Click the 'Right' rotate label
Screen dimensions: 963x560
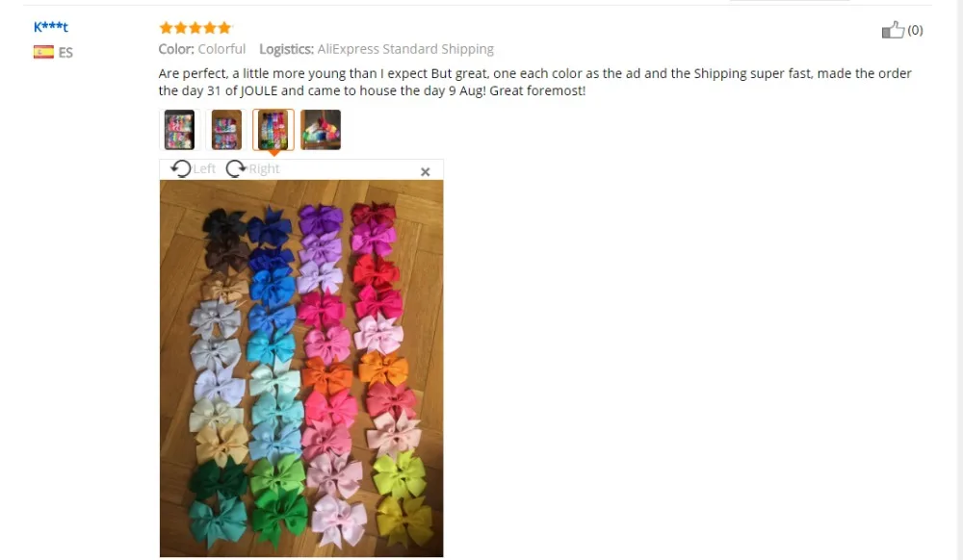[264, 168]
